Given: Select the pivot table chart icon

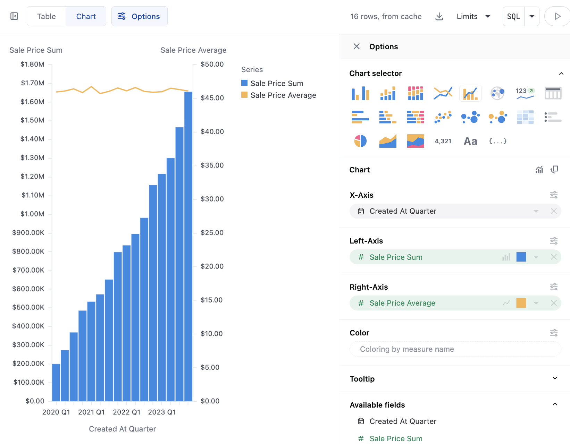Looking at the screenshot, I should (525, 117).
